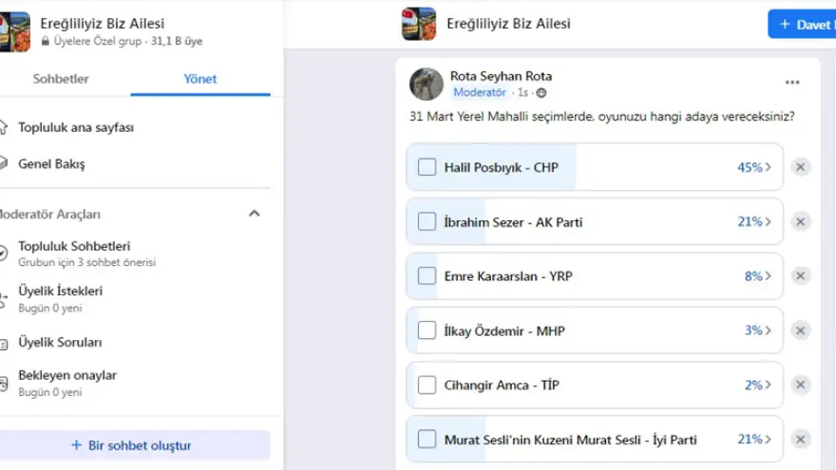The height and width of the screenshot is (470, 836).
Task: Remove the Halil Posbıyık - CHP option
Action: click(800, 167)
